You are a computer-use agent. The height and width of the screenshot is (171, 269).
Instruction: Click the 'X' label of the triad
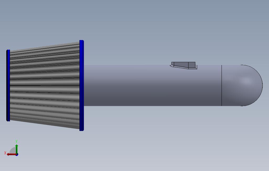point(5,153)
